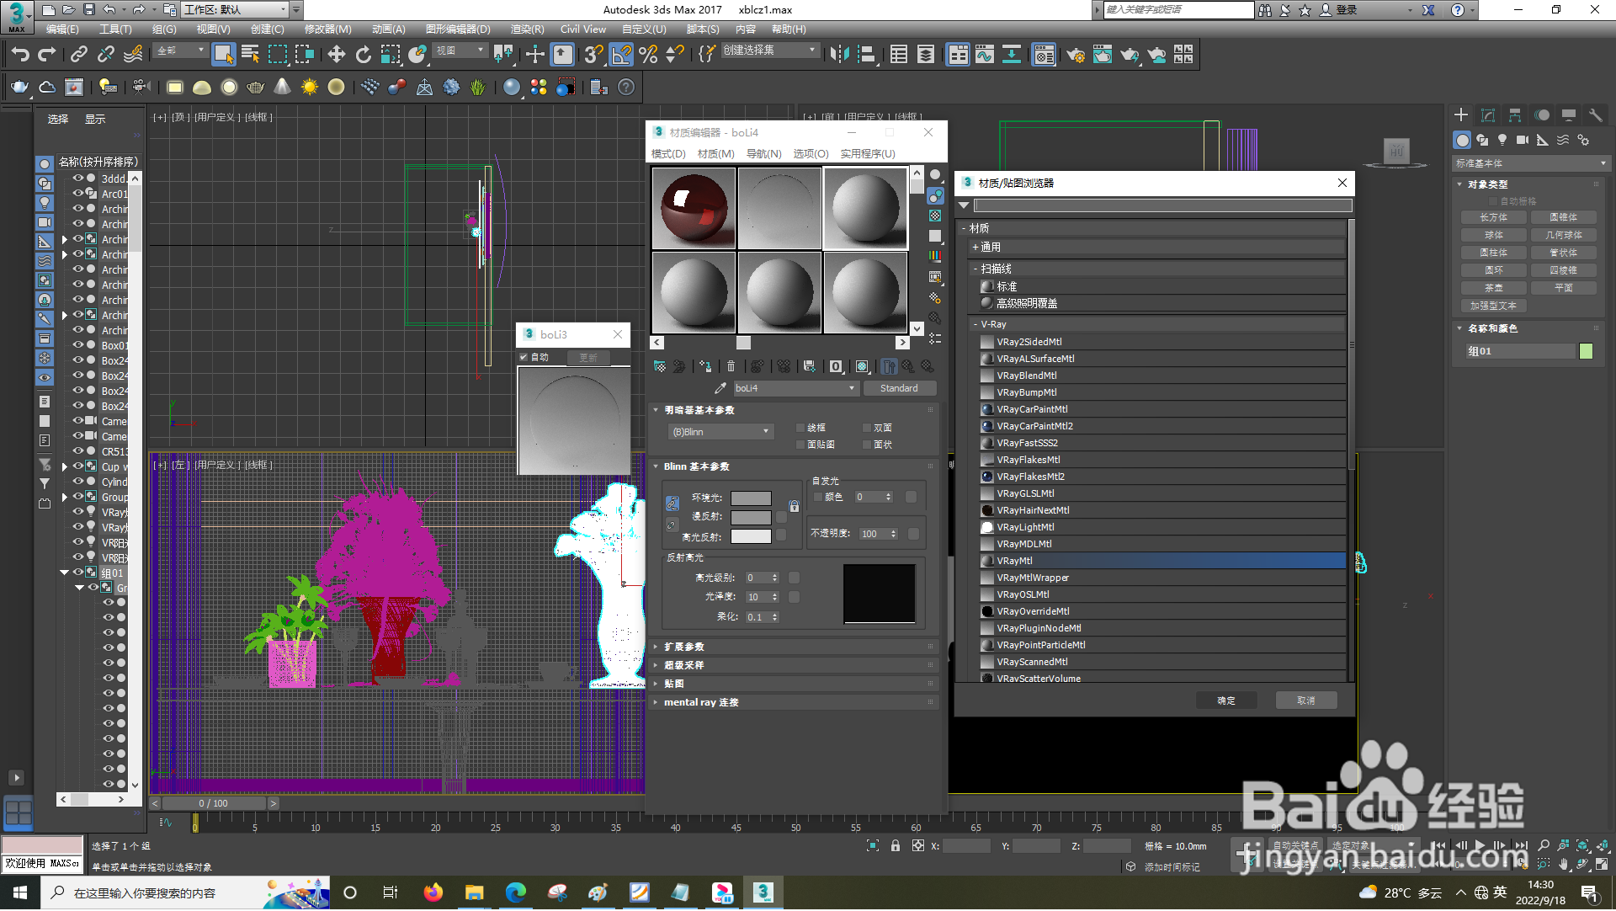Image resolution: width=1616 pixels, height=911 pixels.
Task: Expand the 贴图 maps rollout
Action: [673, 684]
